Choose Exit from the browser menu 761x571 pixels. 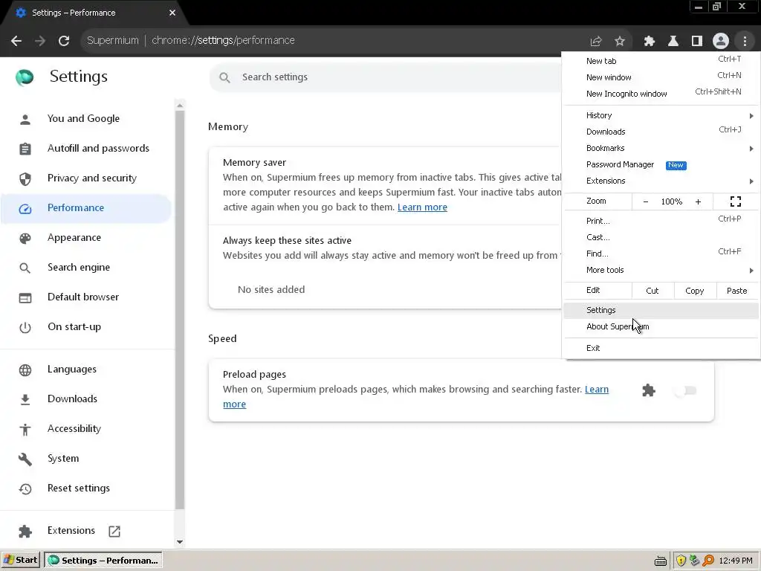click(661, 348)
